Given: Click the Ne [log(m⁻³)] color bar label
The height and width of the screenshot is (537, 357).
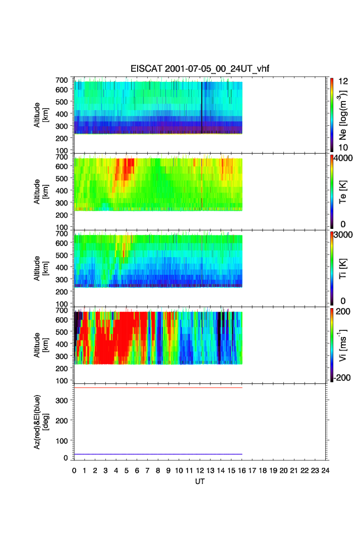Looking at the screenshot, I should pyautogui.click(x=343, y=115).
